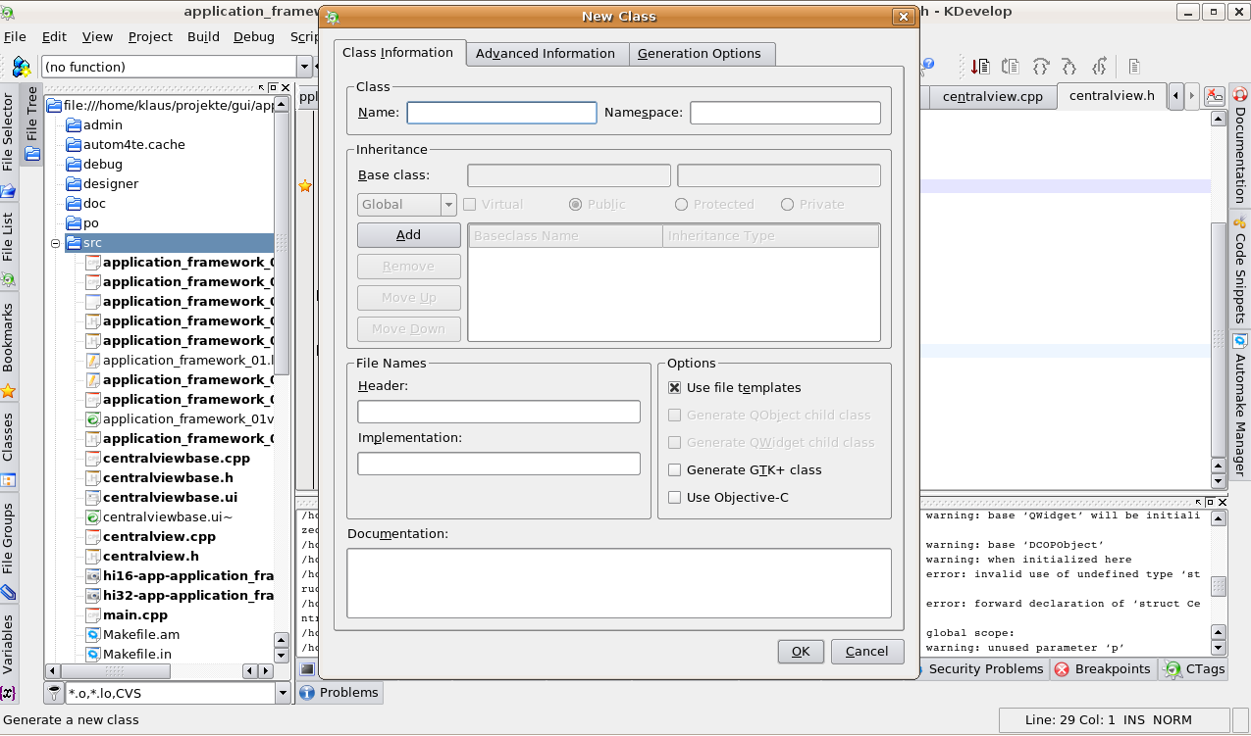
Task: Click file tree scrollbar up arrow
Action: pyautogui.click(x=282, y=104)
